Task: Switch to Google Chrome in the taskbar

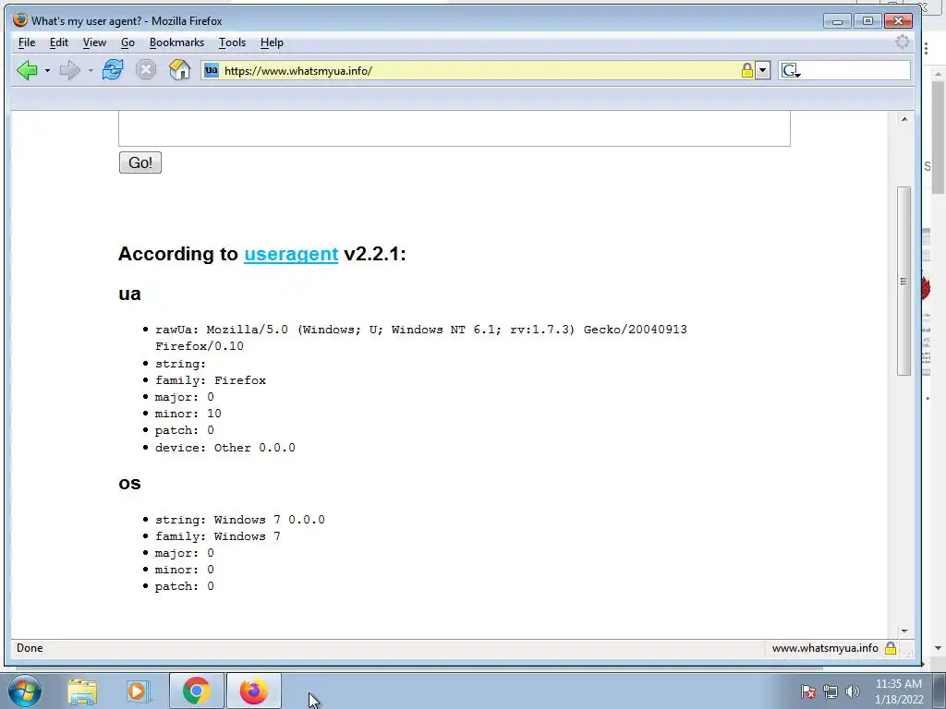Action: [x=196, y=691]
